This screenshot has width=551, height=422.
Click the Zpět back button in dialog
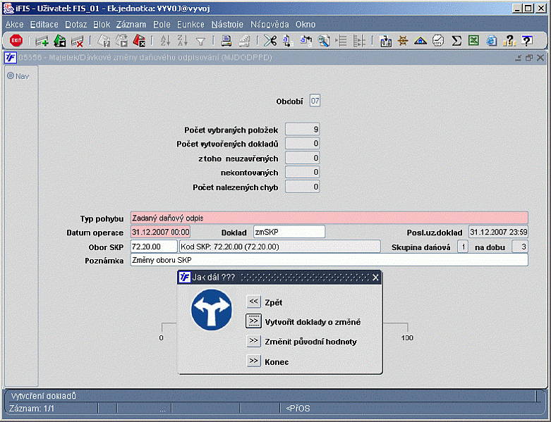click(253, 302)
